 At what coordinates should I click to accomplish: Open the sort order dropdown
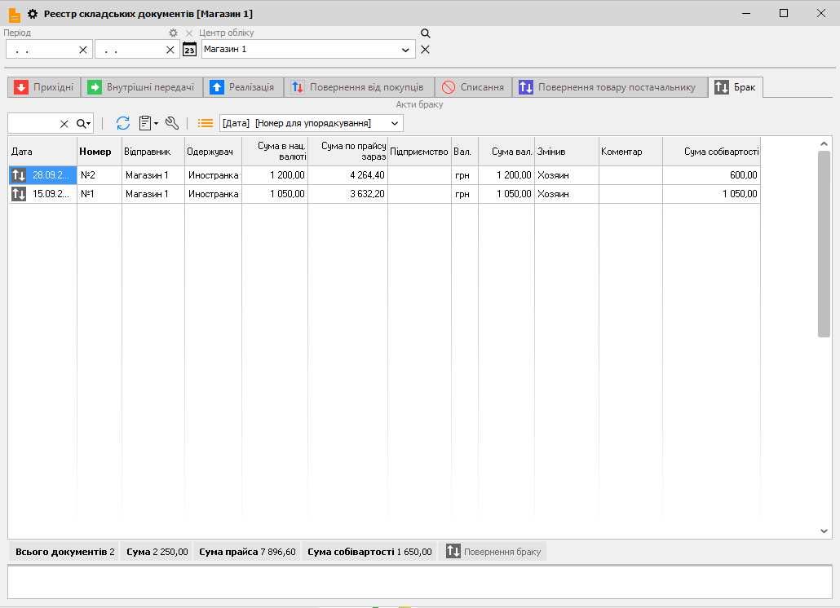tap(395, 123)
